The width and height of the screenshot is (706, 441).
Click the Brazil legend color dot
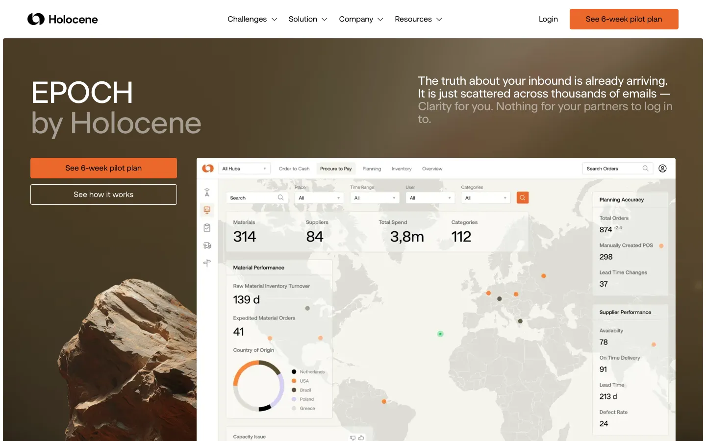[294, 390]
